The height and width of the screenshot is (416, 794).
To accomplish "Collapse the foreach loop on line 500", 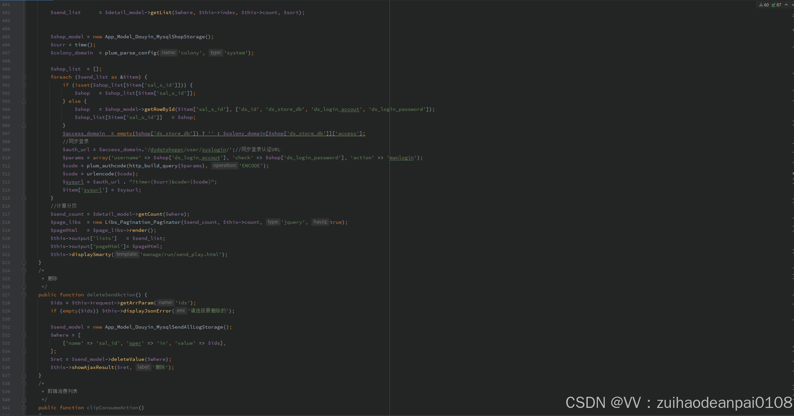I will click(x=24, y=77).
